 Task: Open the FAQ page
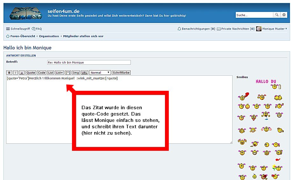[37, 29]
